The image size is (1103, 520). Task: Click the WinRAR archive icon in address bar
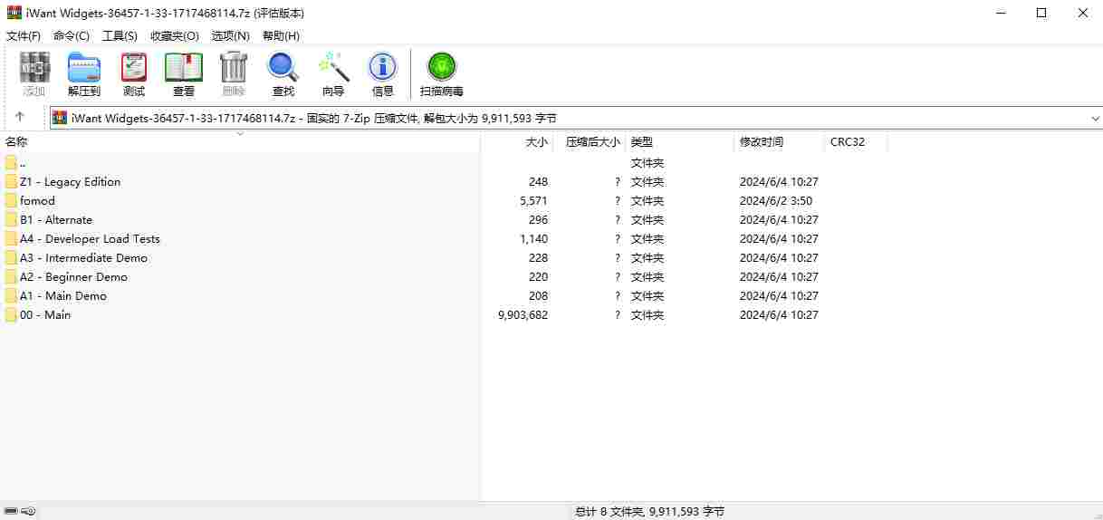pos(60,118)
